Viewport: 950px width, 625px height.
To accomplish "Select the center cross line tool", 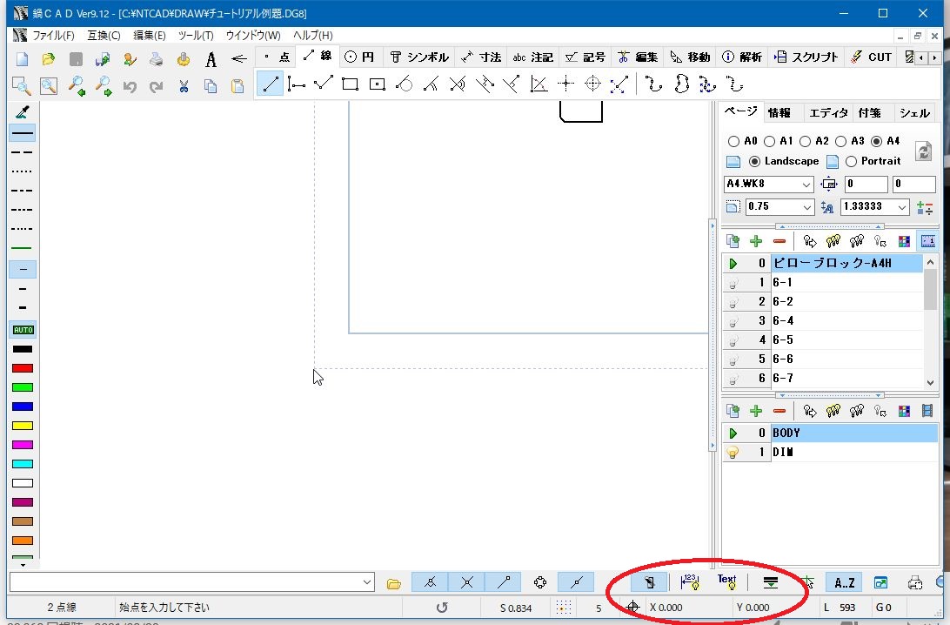I will tap(565, 84).
